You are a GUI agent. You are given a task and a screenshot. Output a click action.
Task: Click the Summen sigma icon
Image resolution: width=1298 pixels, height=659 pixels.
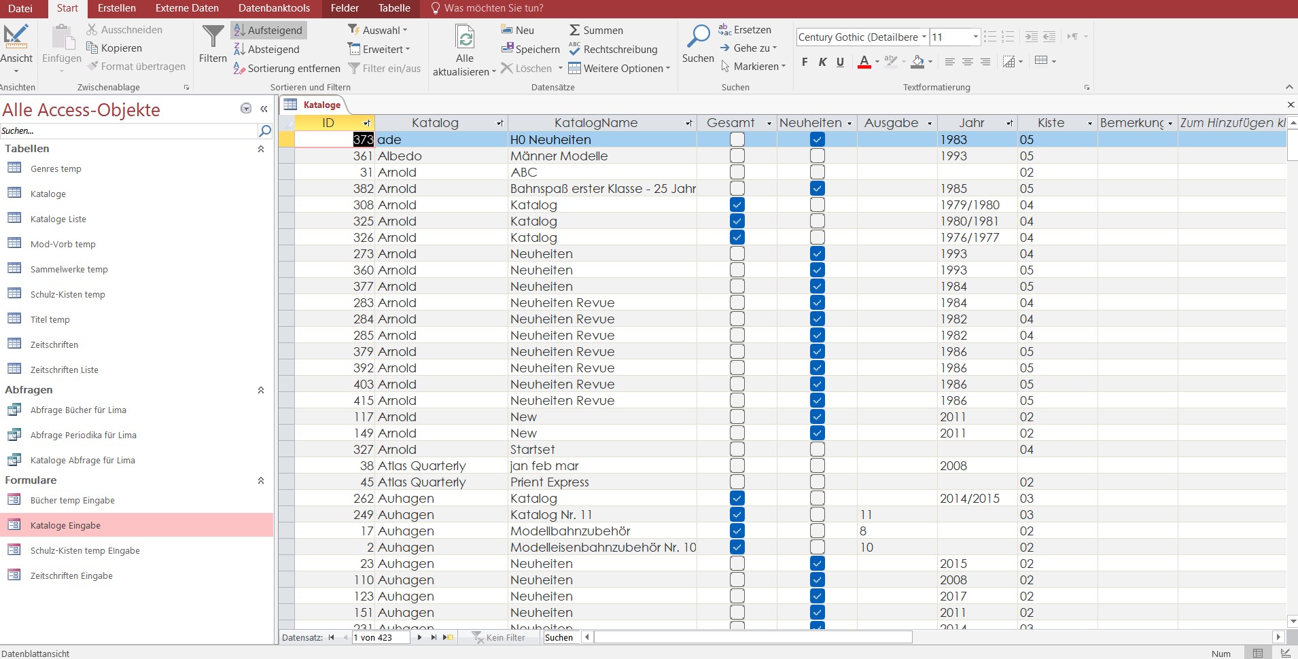[575, 30]
